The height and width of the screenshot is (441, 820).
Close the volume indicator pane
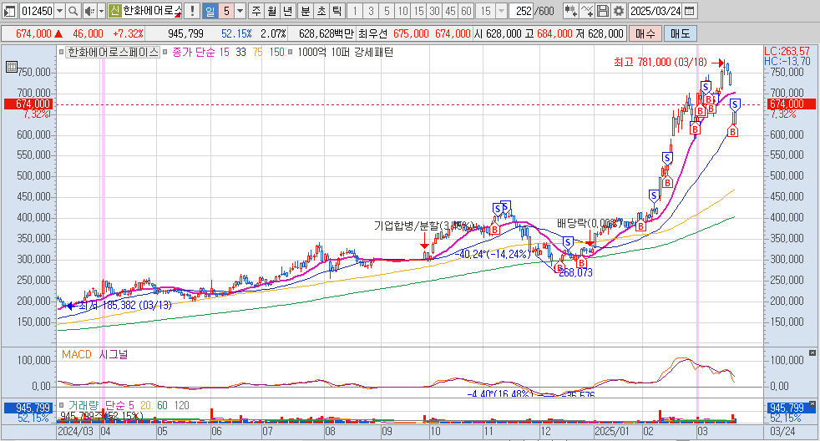pyautogui.click(x=812, y=404)
